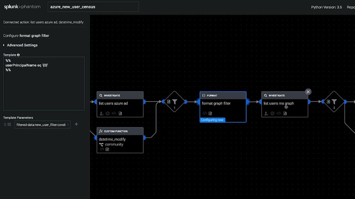The width and height of the screenshot is (355, 199).
Task: Click the Template Parameters label
Action: (18, 118)
